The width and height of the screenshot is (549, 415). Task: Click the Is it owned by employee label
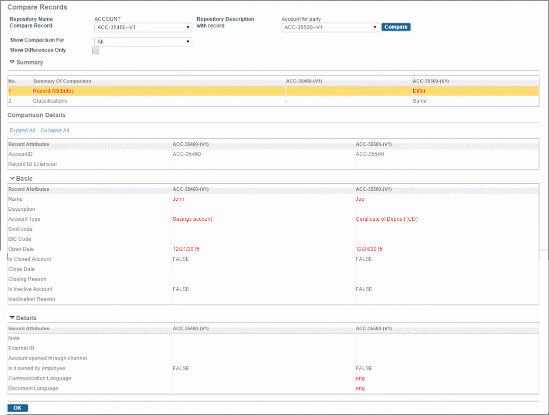pyautogui.click(x=37, y=369)
